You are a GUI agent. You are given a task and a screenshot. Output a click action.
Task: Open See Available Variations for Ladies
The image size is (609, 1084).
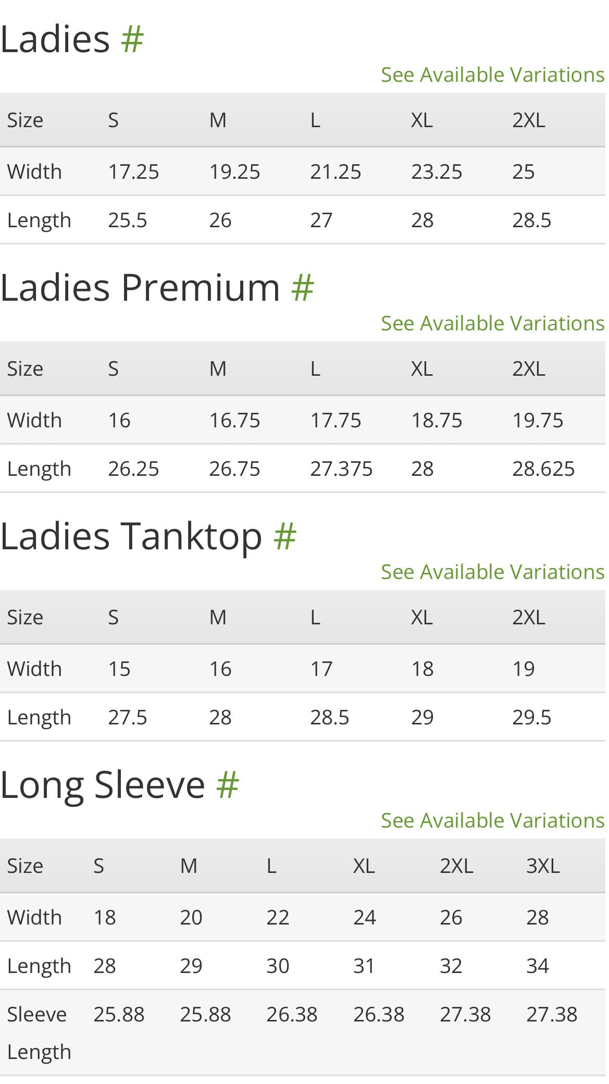(x=492, y=75)
